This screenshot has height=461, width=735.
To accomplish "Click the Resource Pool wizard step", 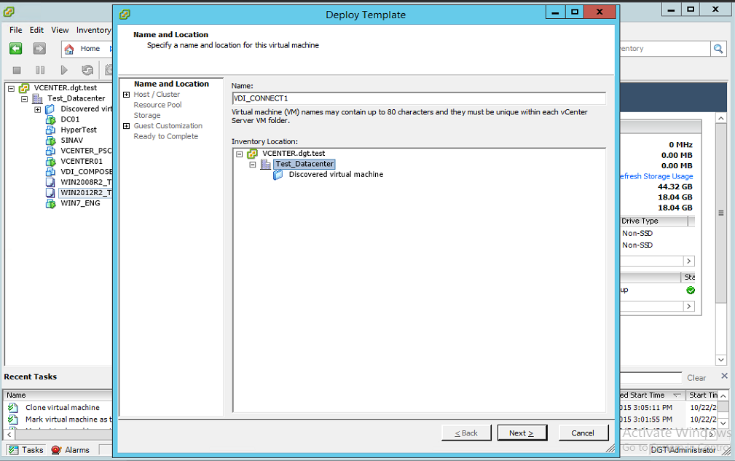I will pos(157,105).
